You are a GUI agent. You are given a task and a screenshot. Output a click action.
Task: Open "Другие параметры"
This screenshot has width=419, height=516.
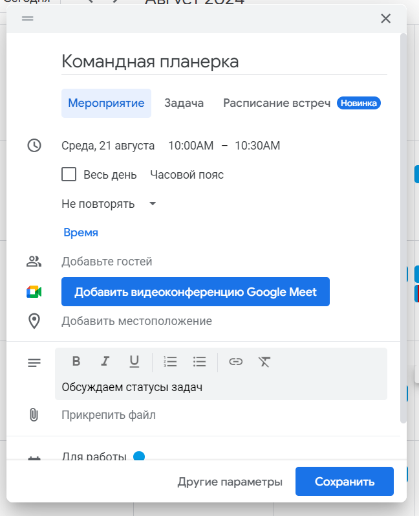pos(230,482)
